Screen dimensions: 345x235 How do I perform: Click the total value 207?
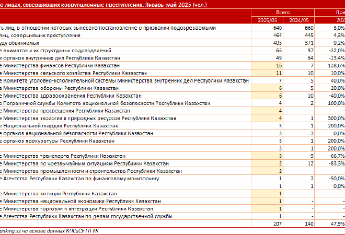(x=278, y=224)
